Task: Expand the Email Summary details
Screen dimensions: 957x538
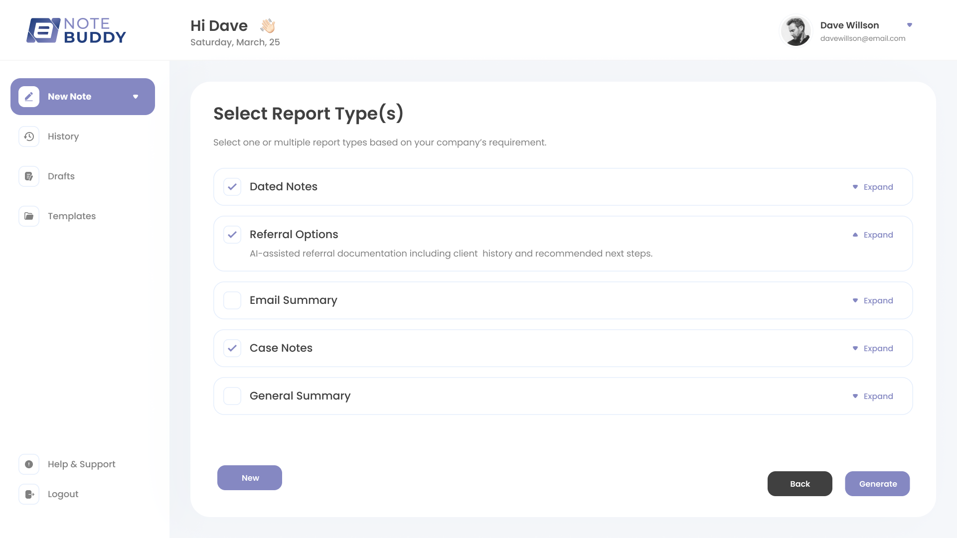Action: coord(873,300)
